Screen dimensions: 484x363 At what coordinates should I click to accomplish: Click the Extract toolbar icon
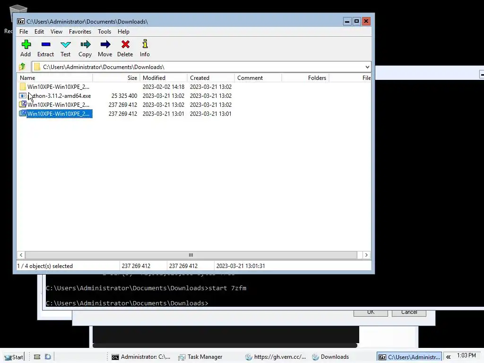pos(46,44)
